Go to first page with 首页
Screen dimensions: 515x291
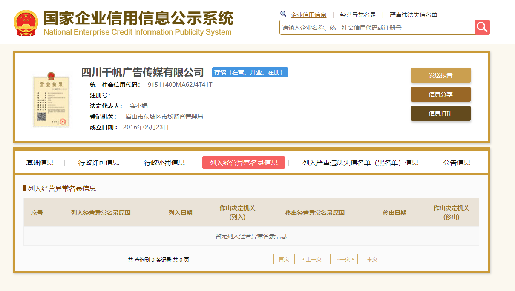[284, 259]
